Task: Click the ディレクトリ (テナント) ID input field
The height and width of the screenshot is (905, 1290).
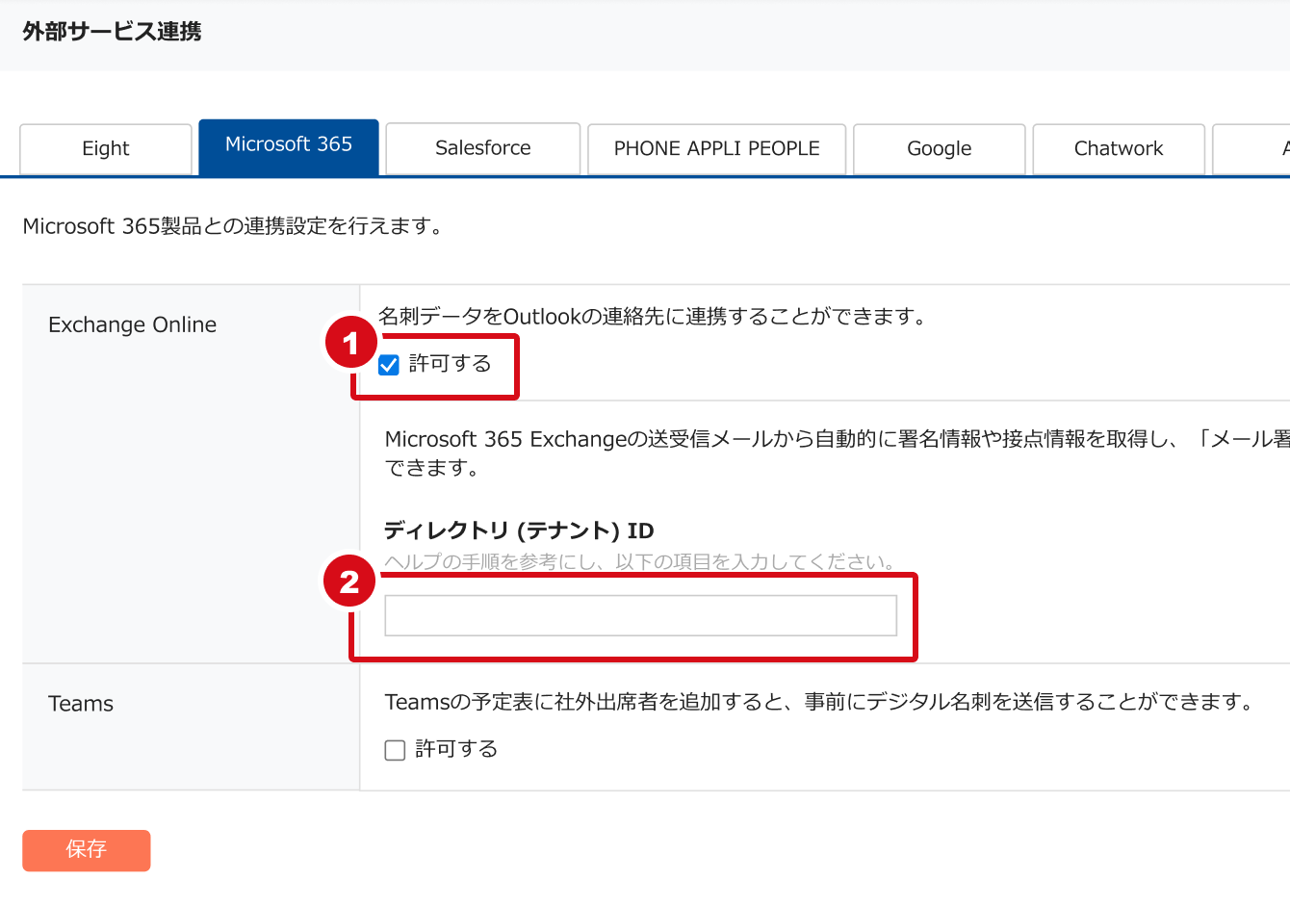Action: click(x=639, y=614)
